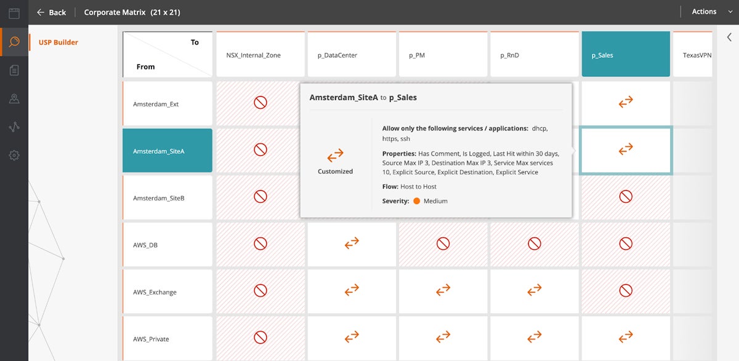Open the network graph icon in the sidebar
The image size is (739, 361).
pos(14,127)
